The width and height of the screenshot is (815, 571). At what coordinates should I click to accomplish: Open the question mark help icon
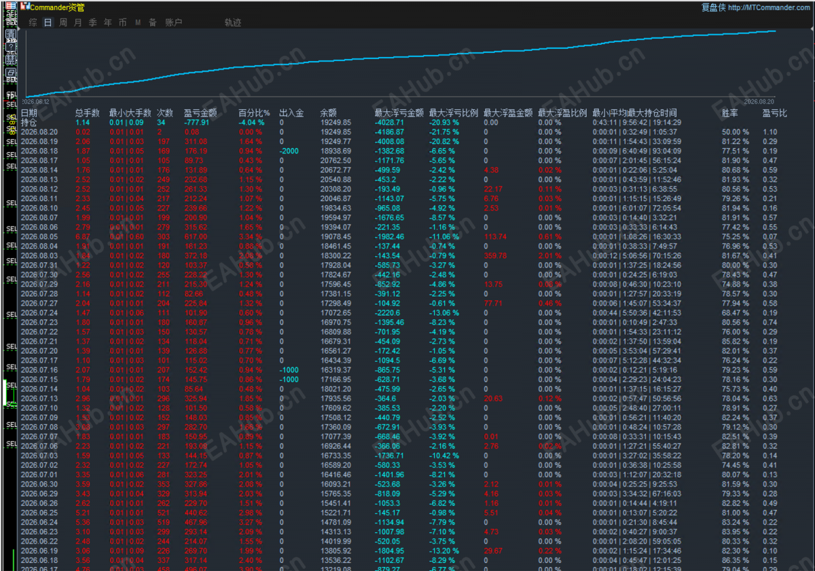pos(11,48)
